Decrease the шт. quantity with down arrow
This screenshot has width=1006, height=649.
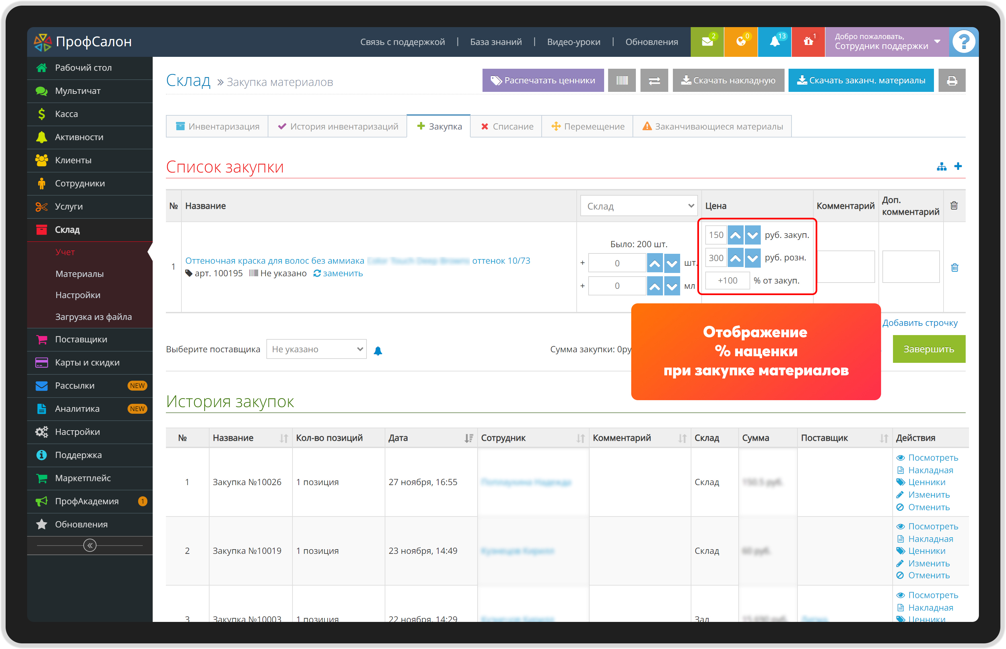pos(672,263)
